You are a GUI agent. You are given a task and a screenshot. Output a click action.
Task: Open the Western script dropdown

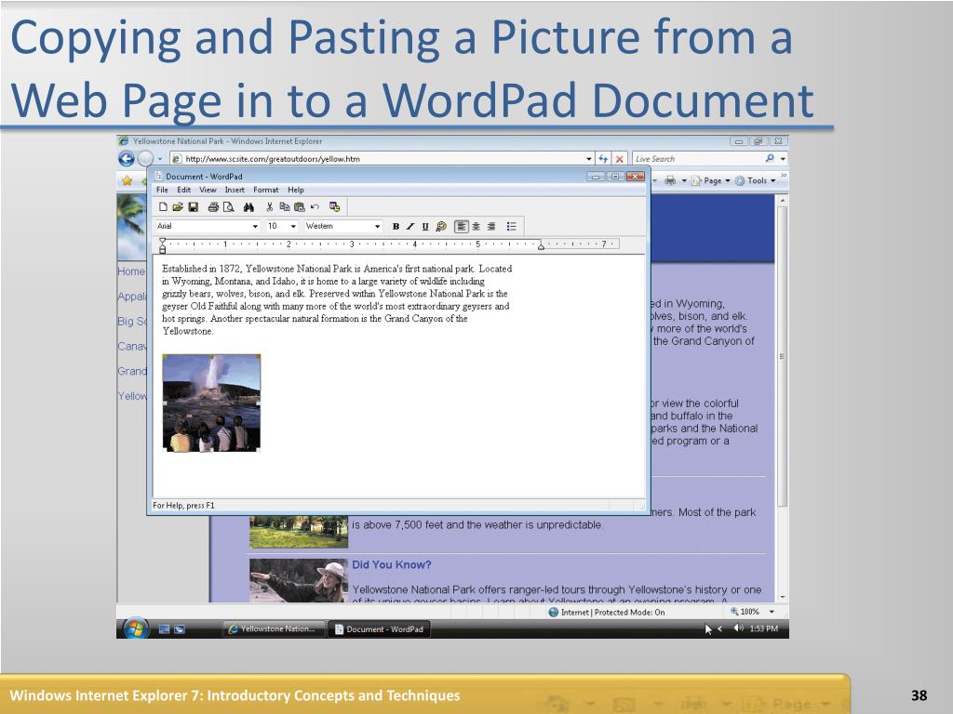(x=378, y=227)
